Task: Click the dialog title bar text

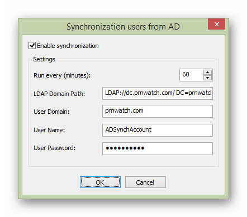Action: coord(123,27)
